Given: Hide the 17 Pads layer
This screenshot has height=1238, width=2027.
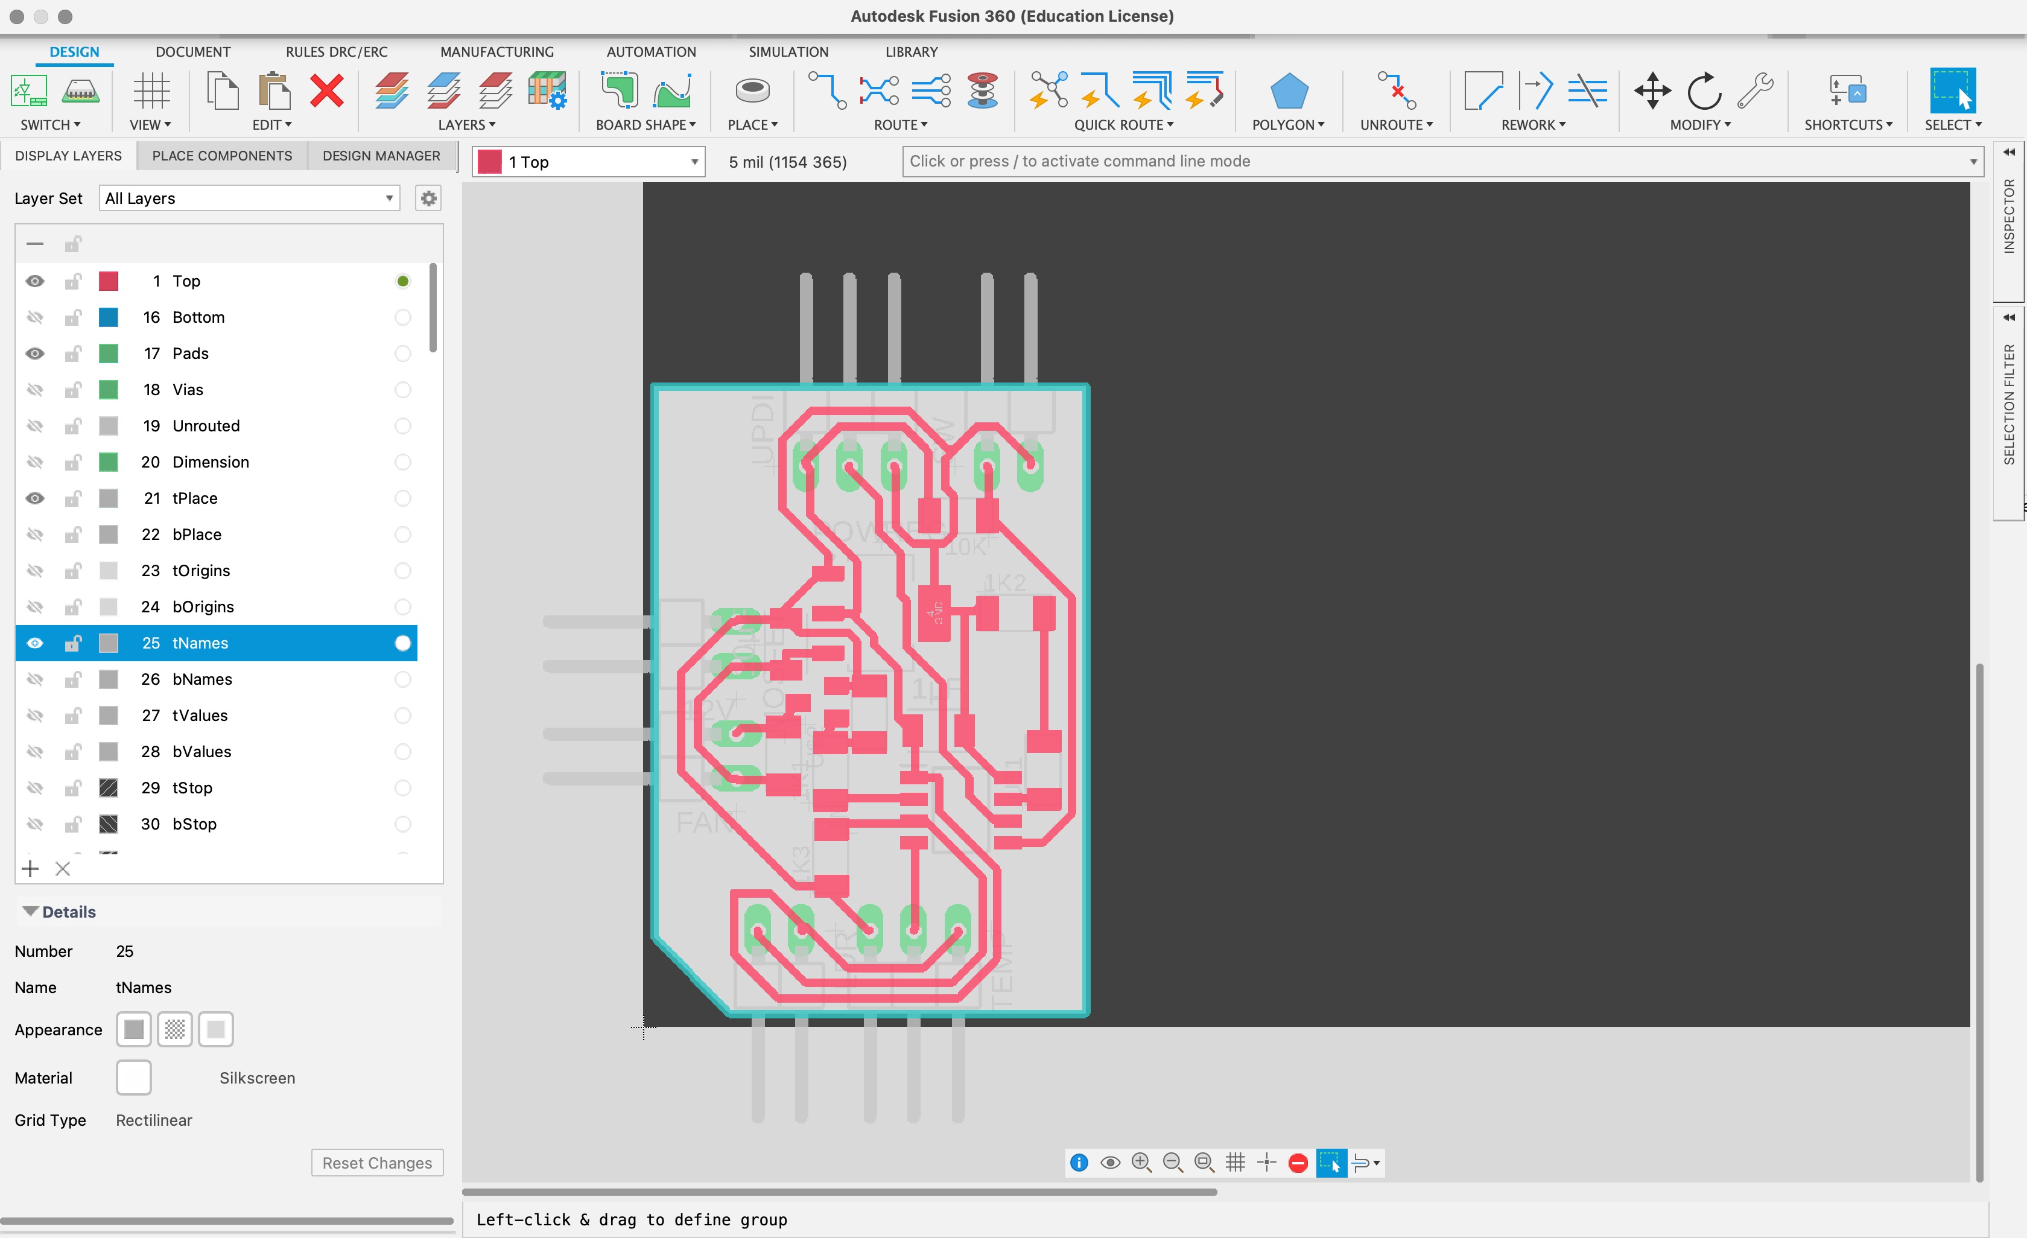Looking at the screenshot, I should pos(34,354).
